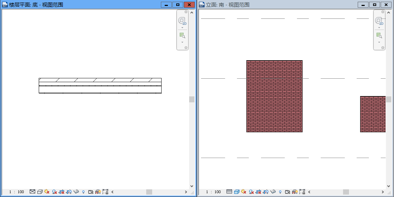
Task: Click scroll down arrow in floor plan view
Action: pyautogui.click(x=192, y=186)
